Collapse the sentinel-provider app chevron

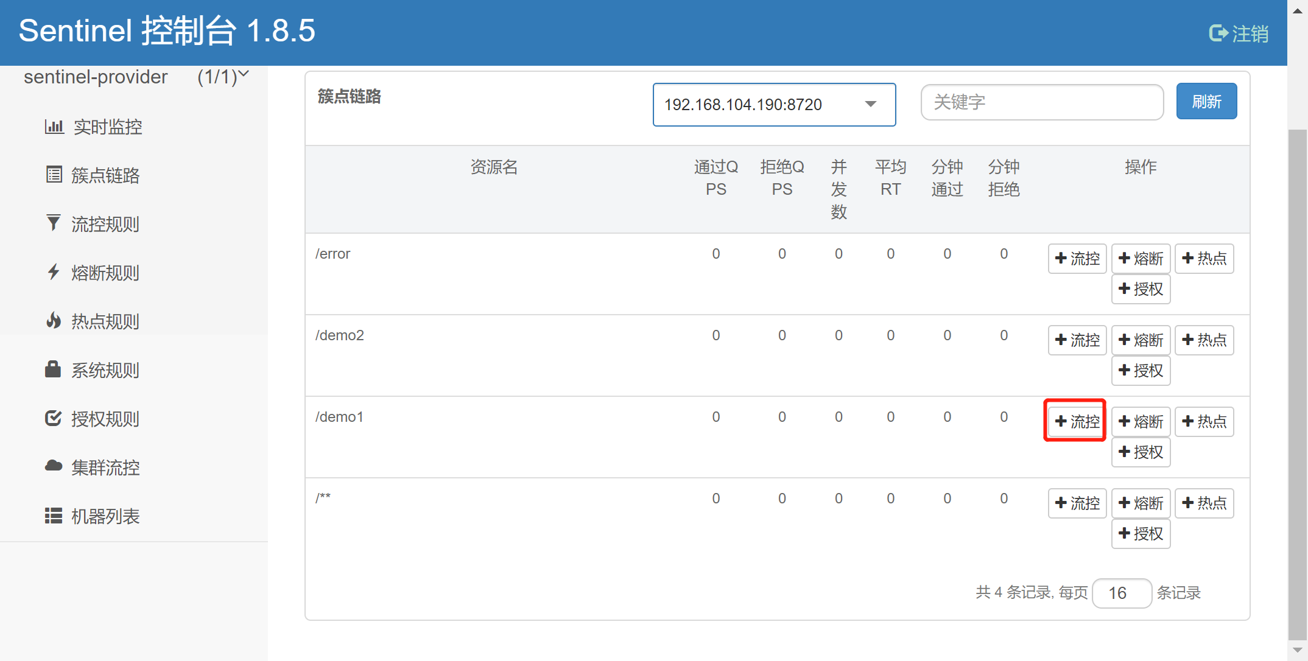pos(244,74)
